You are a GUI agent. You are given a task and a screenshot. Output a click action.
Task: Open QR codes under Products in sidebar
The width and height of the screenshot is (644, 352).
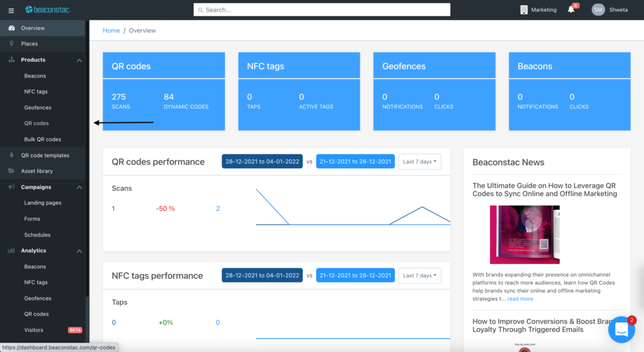36,123
